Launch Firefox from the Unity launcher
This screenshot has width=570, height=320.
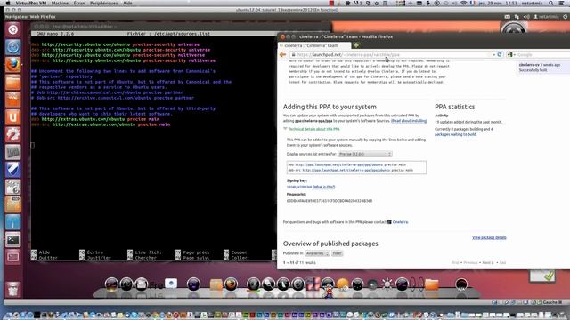coord(12,65)
